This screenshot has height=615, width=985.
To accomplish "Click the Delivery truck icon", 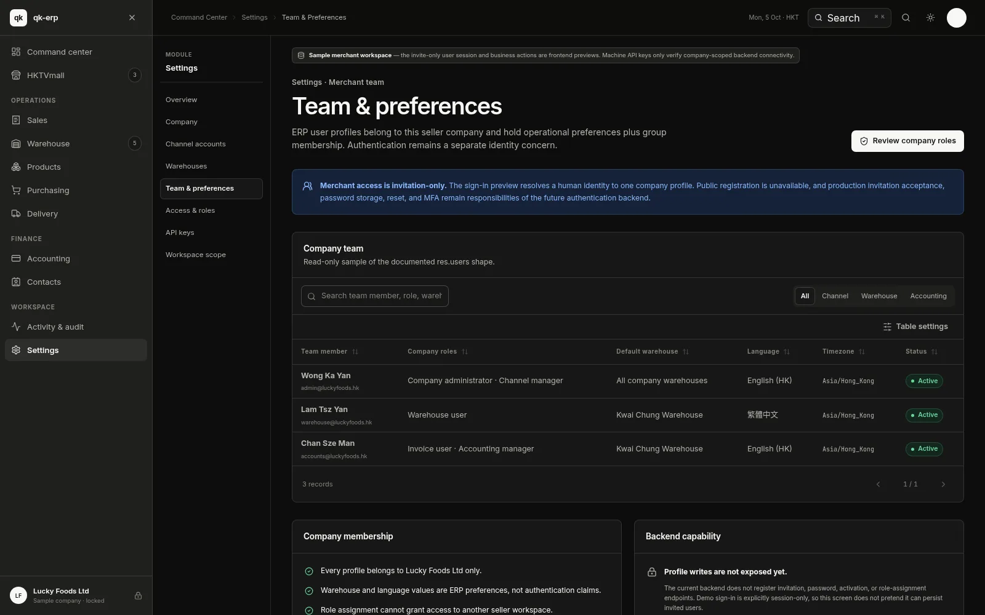I will tap(16, 213).
